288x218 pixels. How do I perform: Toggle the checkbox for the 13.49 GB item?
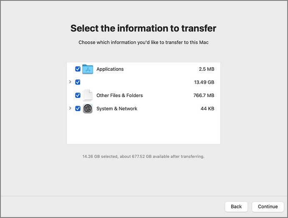[78, 82]
